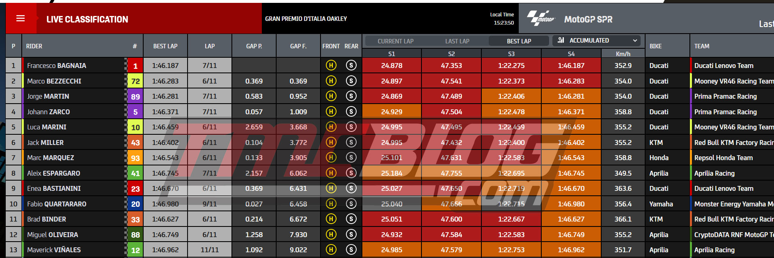The width and height of the screenshot is (774, 258).
Task: Click the MotoGP SPR session title
Action: coord(588,19)
